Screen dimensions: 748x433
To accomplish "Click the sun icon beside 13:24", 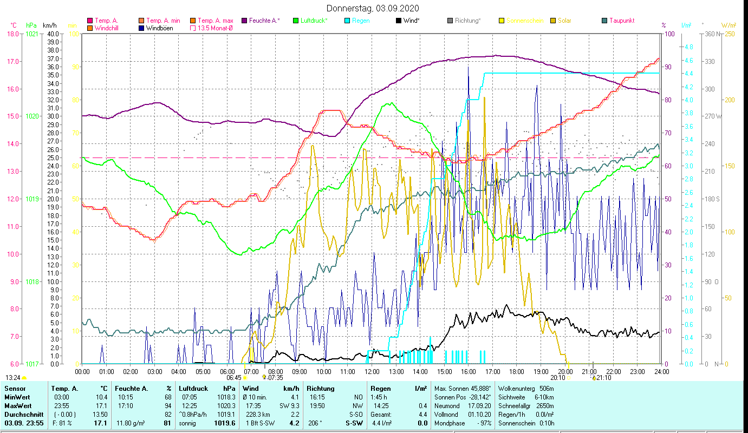I will pos(24,378).
